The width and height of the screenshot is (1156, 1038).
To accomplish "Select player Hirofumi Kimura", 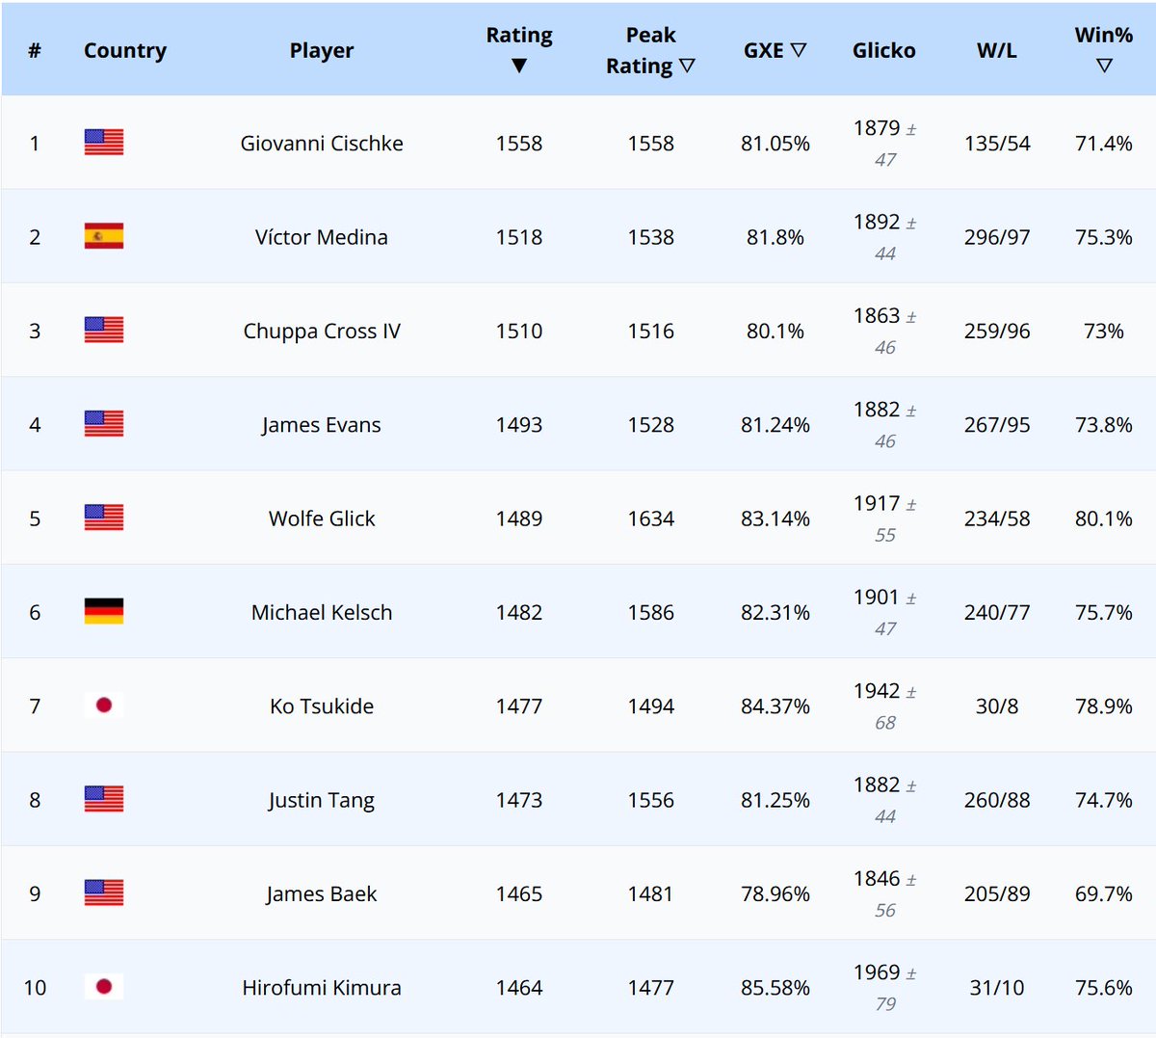I will 322,987.
